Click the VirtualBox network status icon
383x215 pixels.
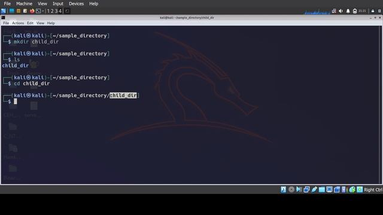coord(306,189)
